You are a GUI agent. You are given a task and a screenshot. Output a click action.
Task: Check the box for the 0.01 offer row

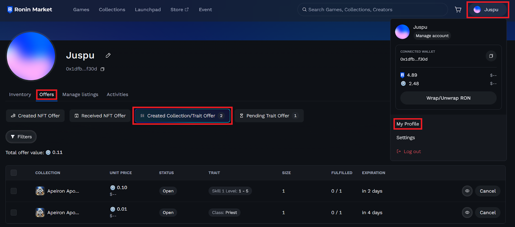[14, 213]
